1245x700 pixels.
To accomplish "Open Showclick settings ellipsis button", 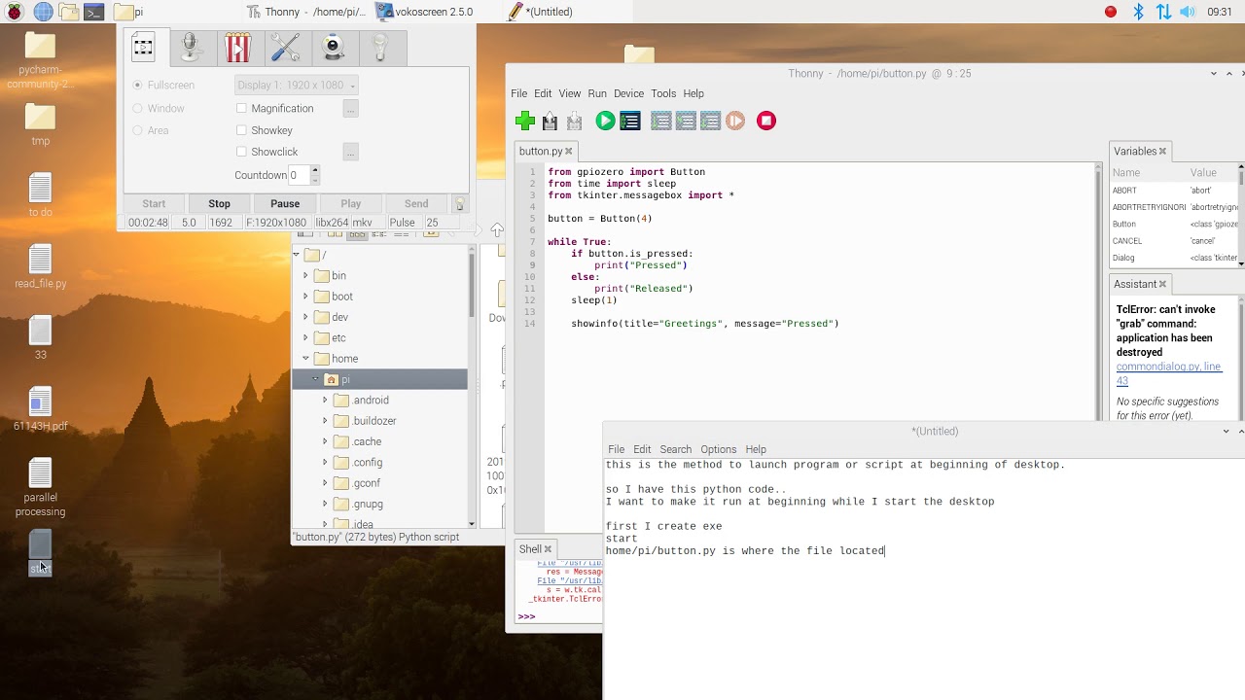I will pyautogui.click(x=350, y=152).
